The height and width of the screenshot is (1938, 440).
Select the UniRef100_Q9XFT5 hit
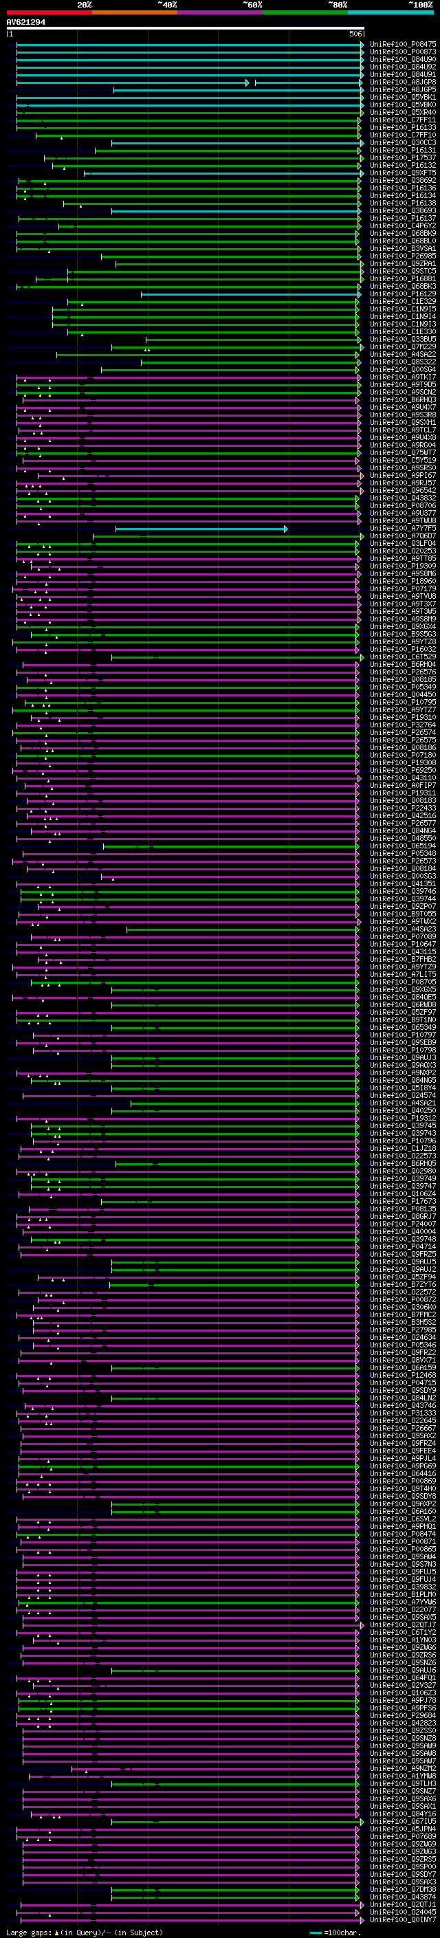(x=403, y=173)
